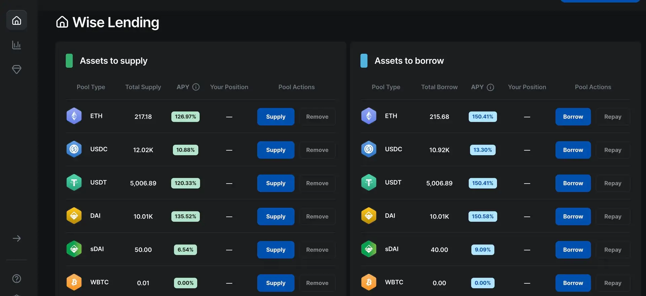646x296 pixels.
Task: Click the APY info icon under Assets to borrow
Action: pos(490,87)
